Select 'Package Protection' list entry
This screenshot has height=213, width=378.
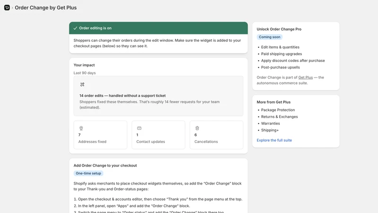(278, 110)
